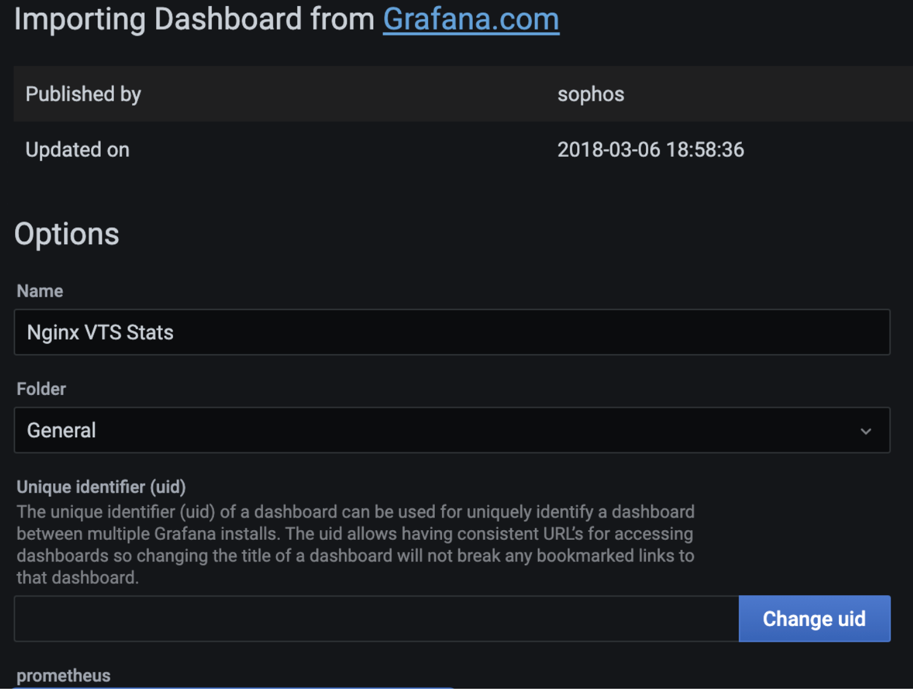Viewport: 913px width, 690px height.
Task: Click the Folder field label
Action: [x=41, y=389]
